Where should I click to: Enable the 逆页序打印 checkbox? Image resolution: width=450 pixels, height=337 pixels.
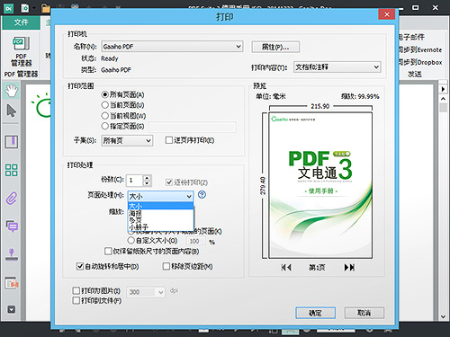point(169,140)
